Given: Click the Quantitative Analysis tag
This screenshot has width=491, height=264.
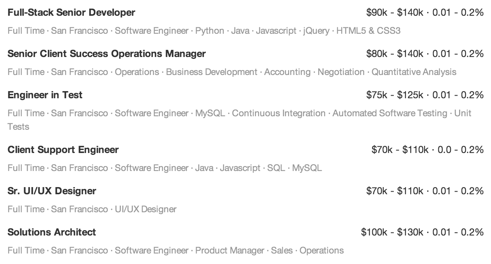Looking at the screenshot, I should pos(414,72).
